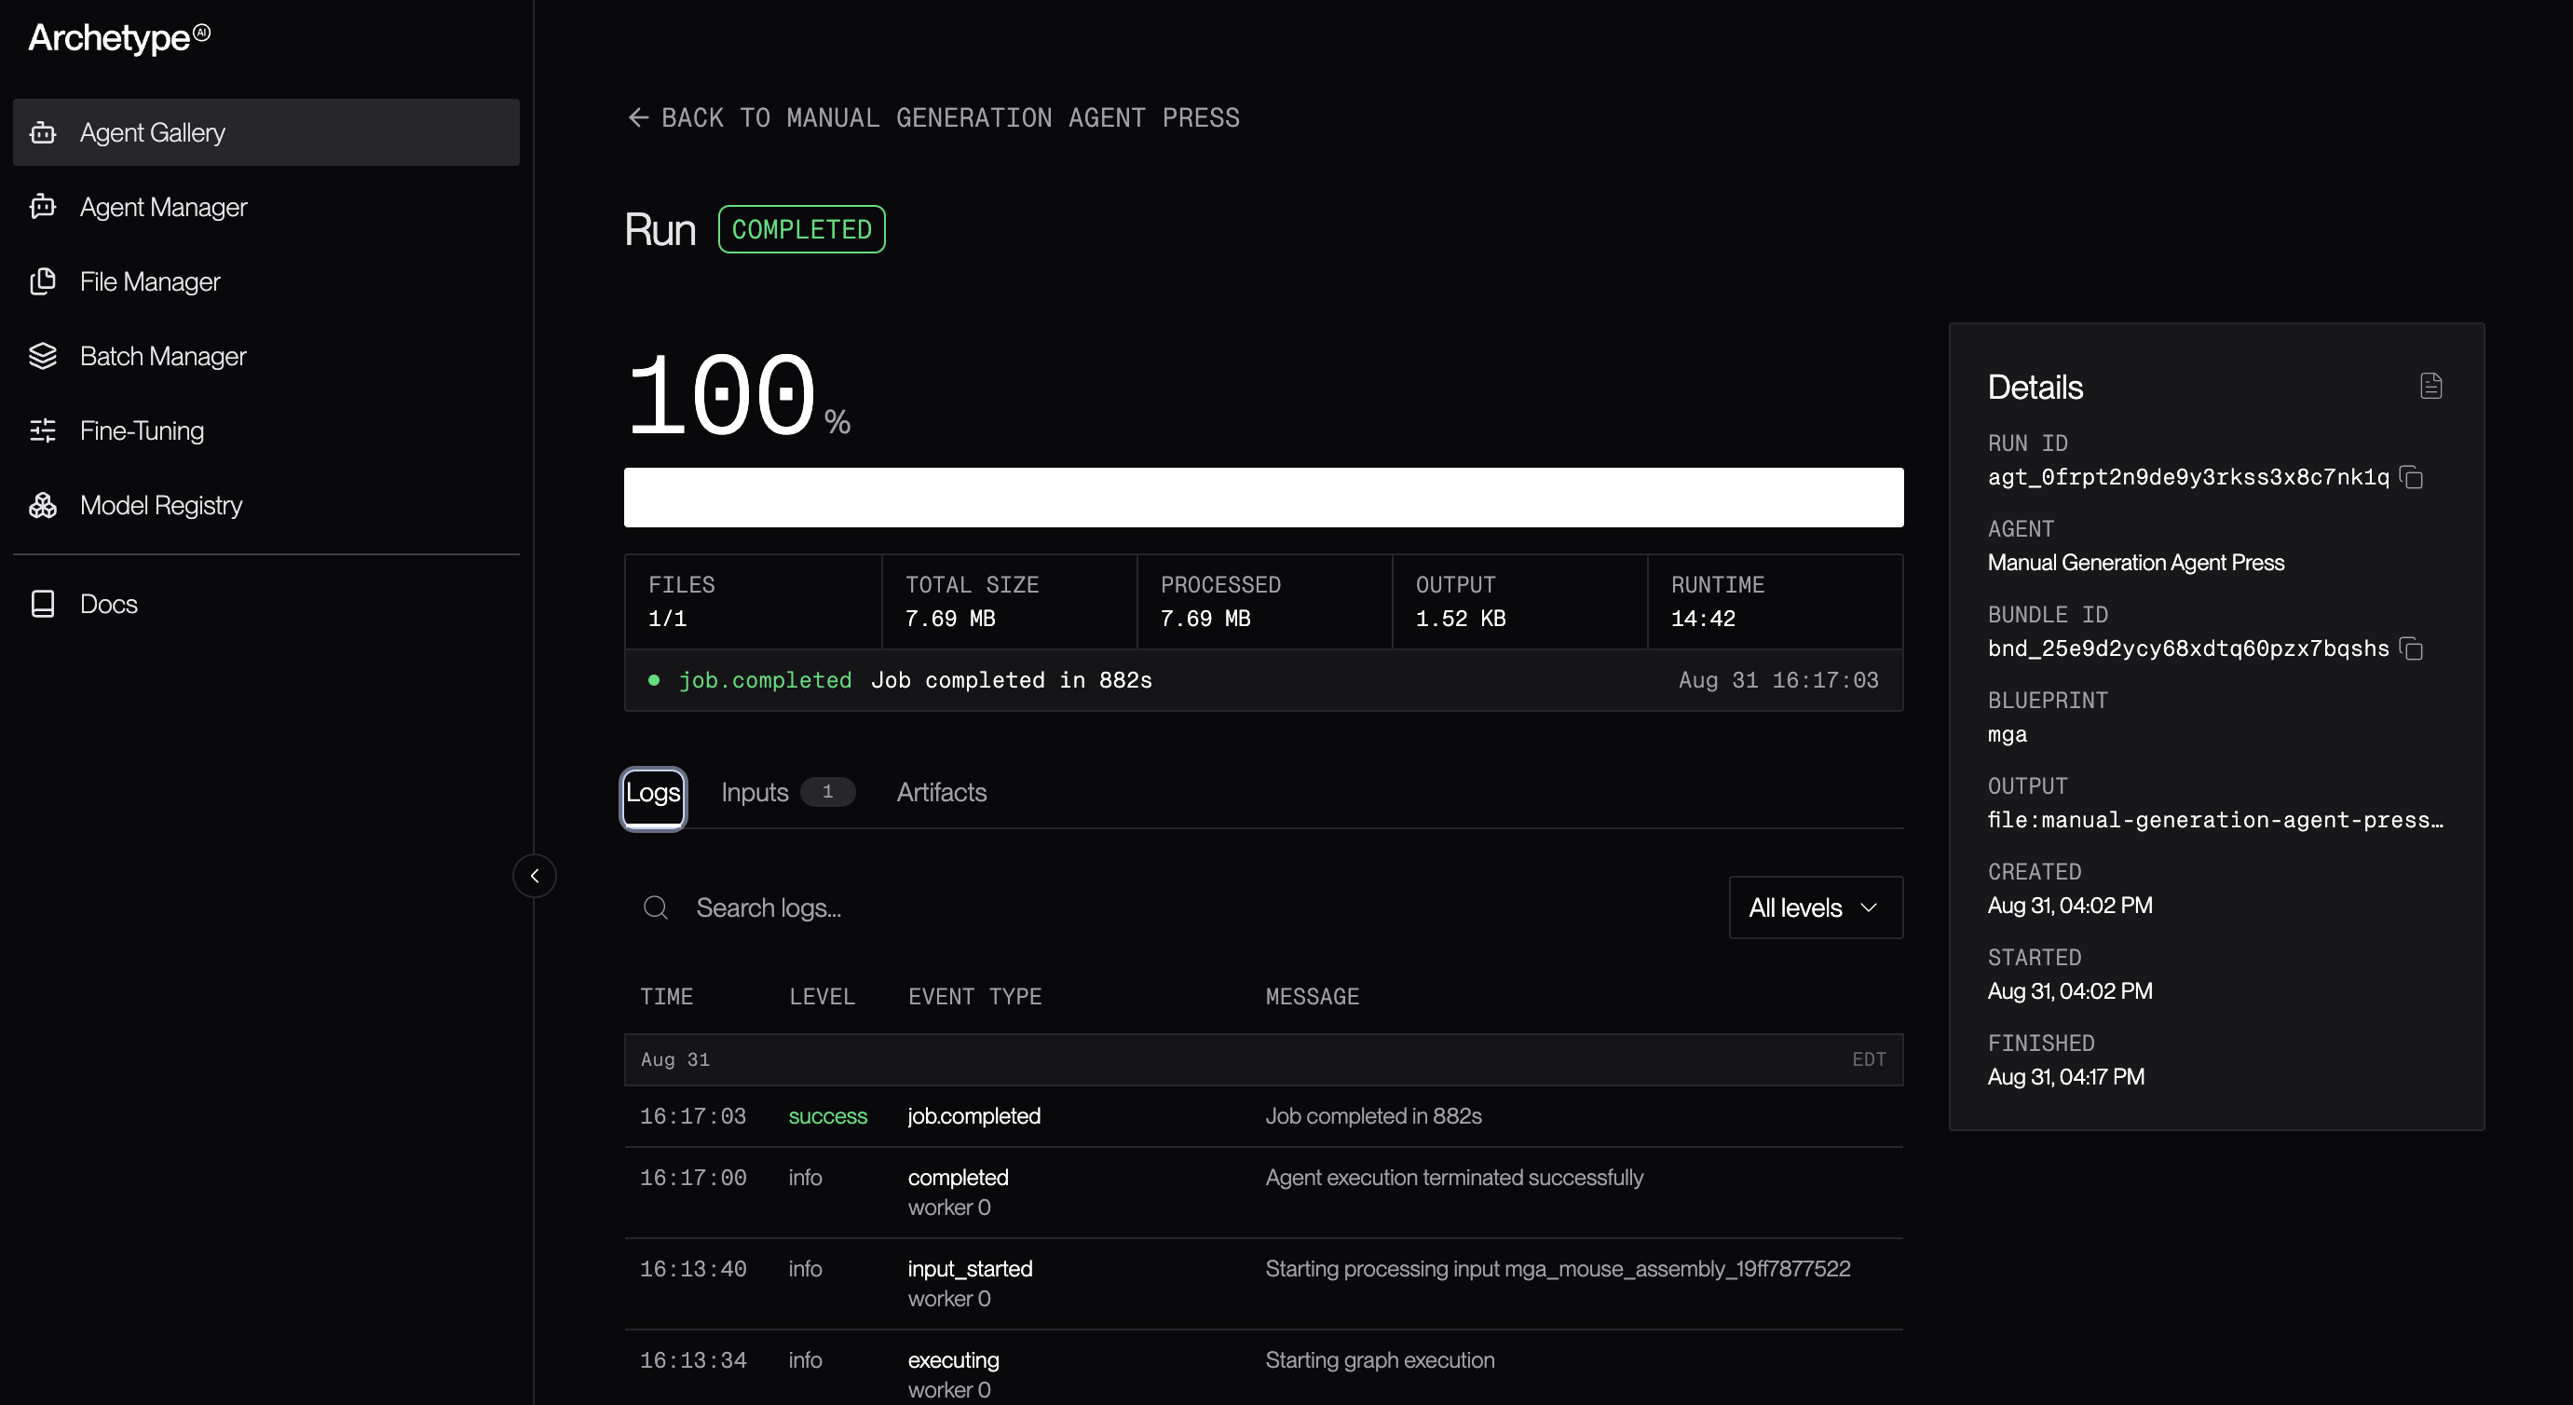Click the PROCESSED 7.69 MB stat
2573x1405 pixels.
click(1263, 602)
